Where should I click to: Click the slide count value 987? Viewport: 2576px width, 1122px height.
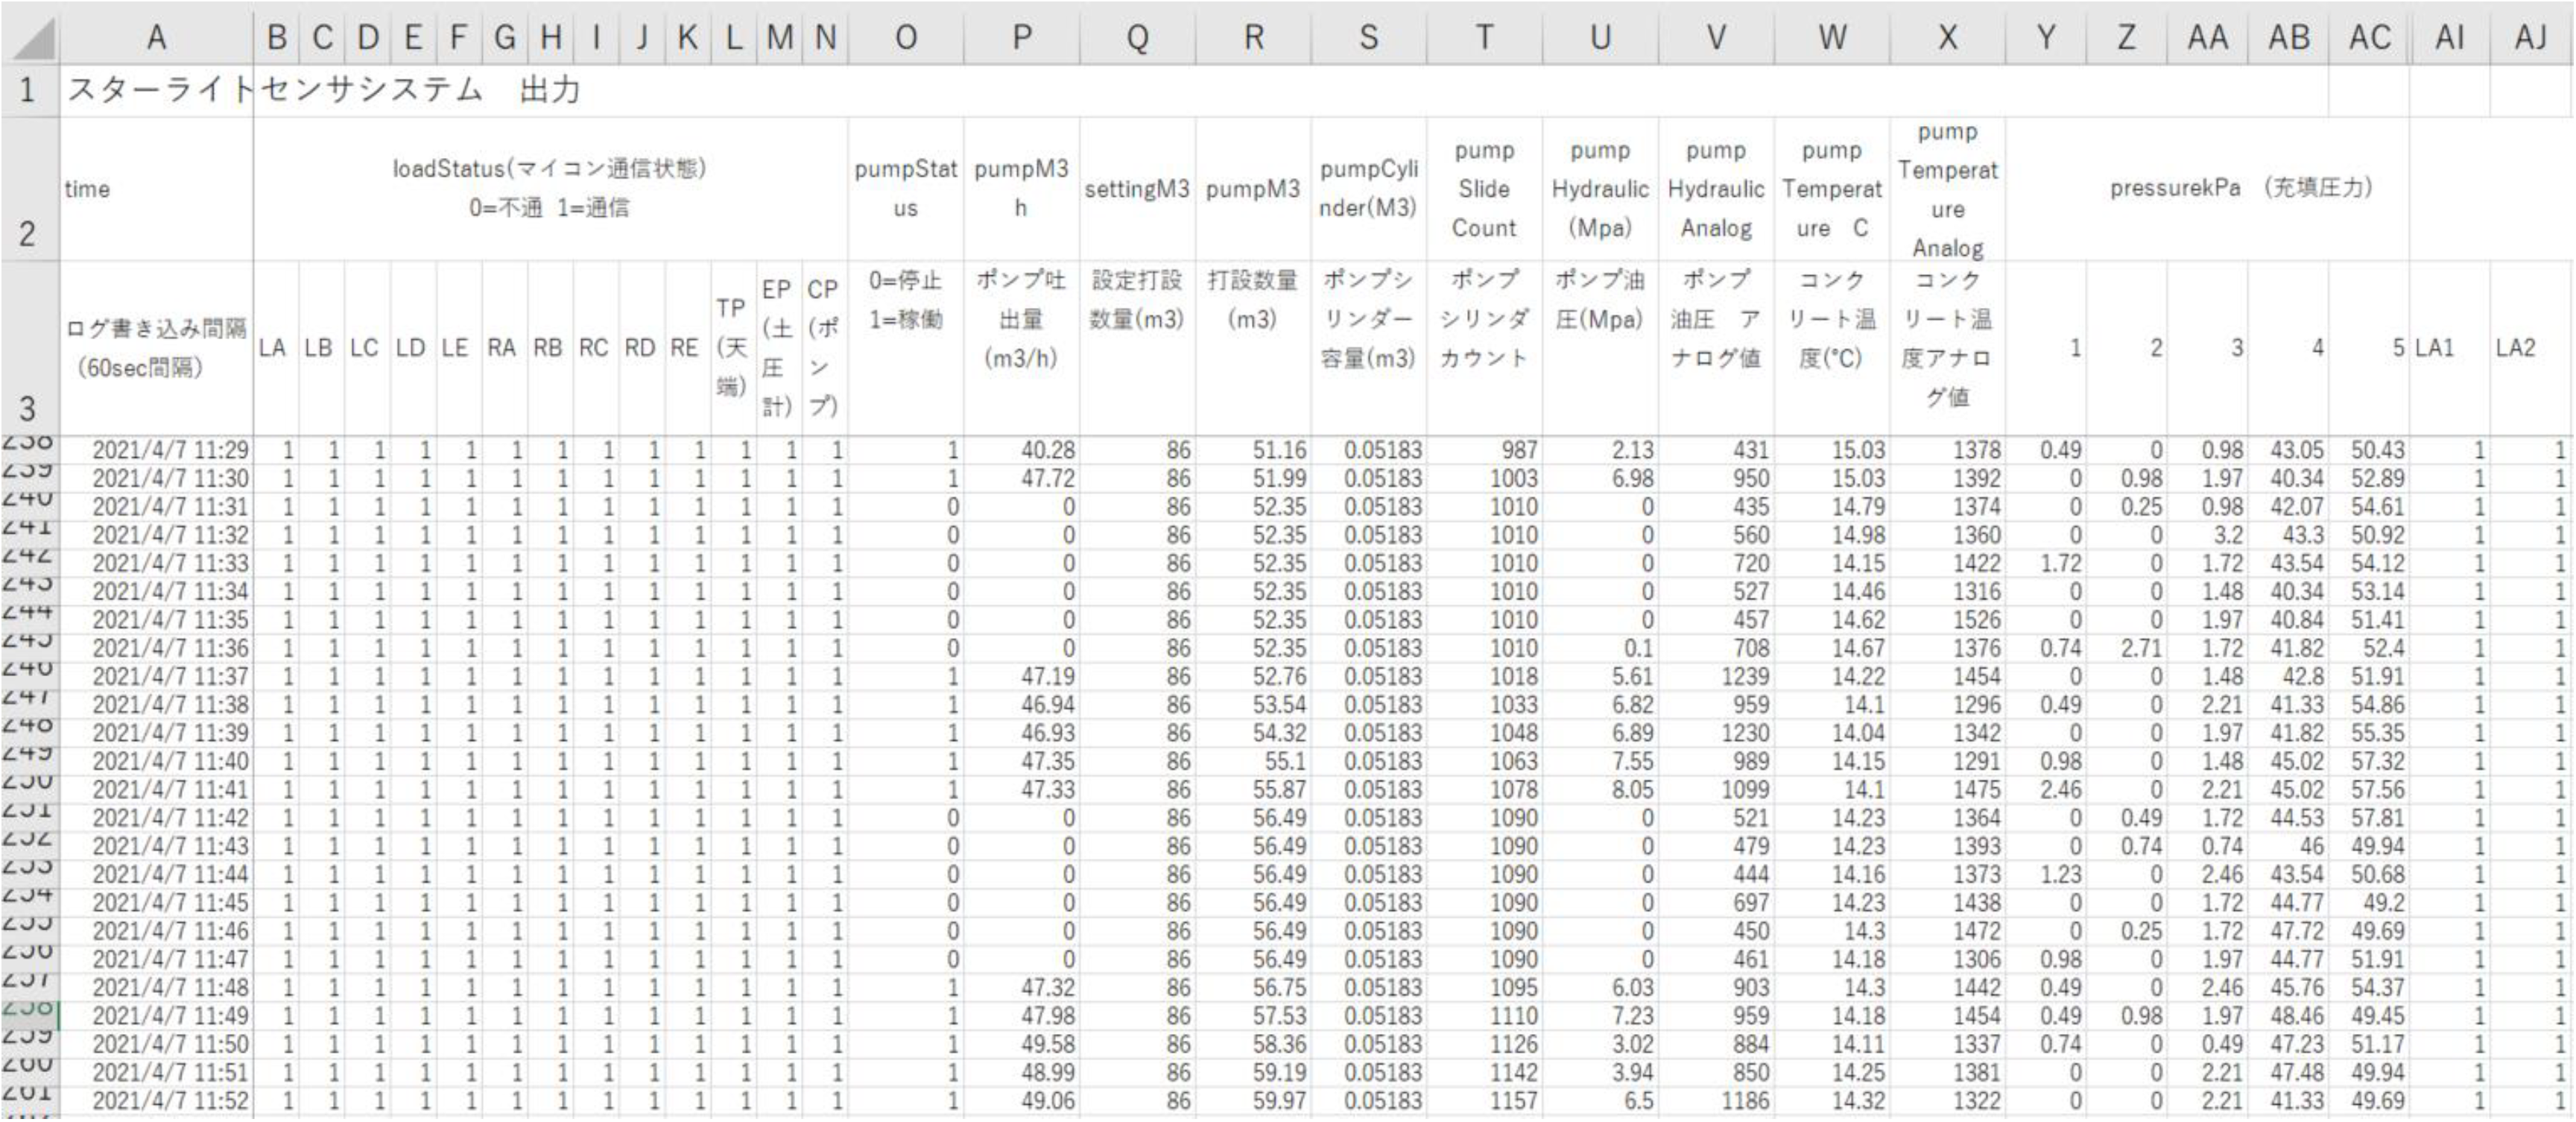1485,450
